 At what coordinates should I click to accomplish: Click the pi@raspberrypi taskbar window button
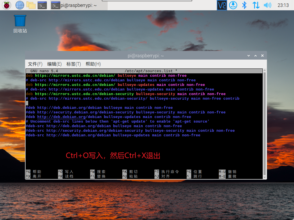79,5
